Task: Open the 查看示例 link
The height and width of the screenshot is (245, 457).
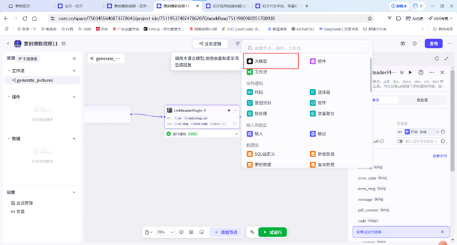Action: 440,156
